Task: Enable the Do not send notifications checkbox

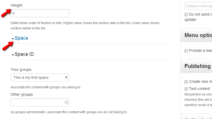Action: point(186,15)
